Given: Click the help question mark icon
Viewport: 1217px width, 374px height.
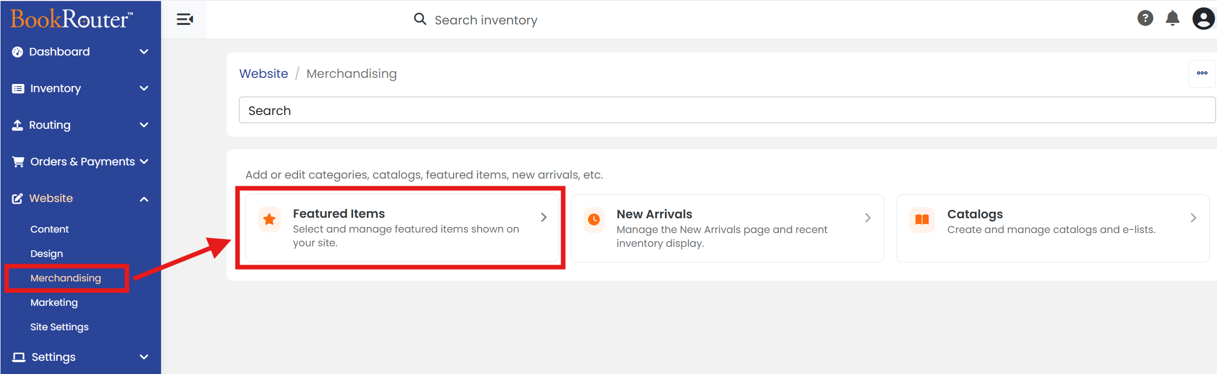Looking at the screenshot, I should [1145, 18].
